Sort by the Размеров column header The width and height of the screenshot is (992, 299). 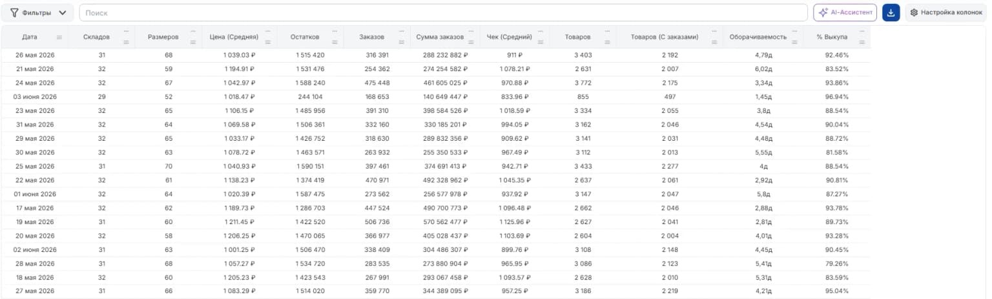pyautogui.click(x=163, y=37)
